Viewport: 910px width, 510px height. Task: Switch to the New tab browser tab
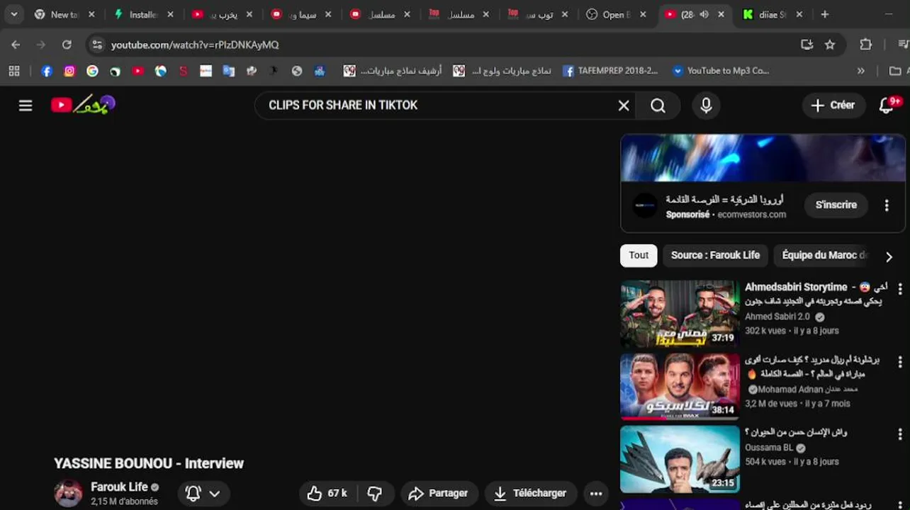pyautogui.click(x=64, y=14)
